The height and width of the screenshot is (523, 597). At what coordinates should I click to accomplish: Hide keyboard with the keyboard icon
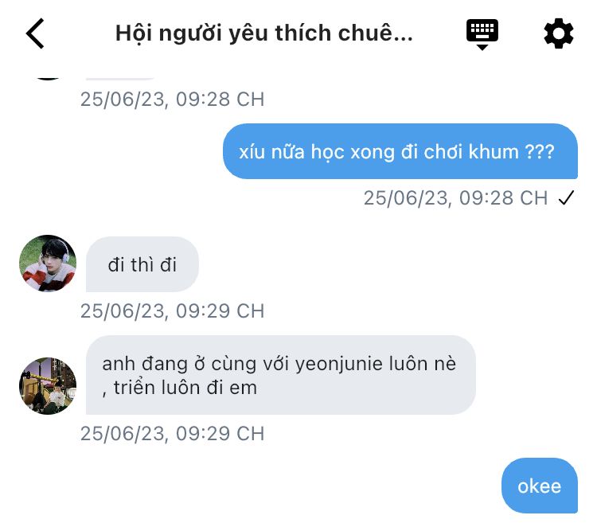coord(482,33)
